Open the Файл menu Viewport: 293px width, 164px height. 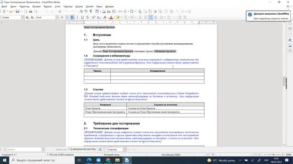[4, 6]
